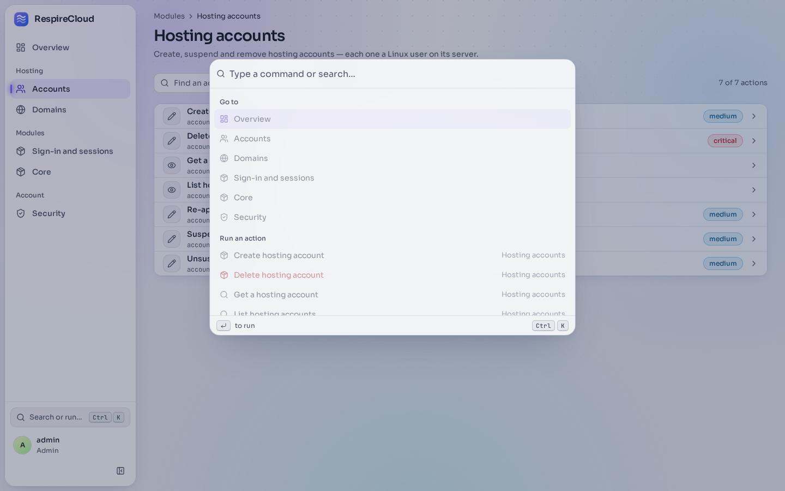Click the pencil icon on the medium Create row
Image resolution: width=785 pixels, height=491 pixels.
coord(172,116)
